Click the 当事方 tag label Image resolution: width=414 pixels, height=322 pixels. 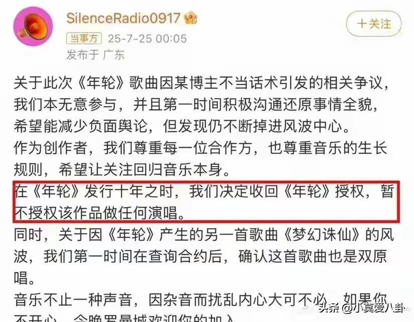tap(84, 39)
